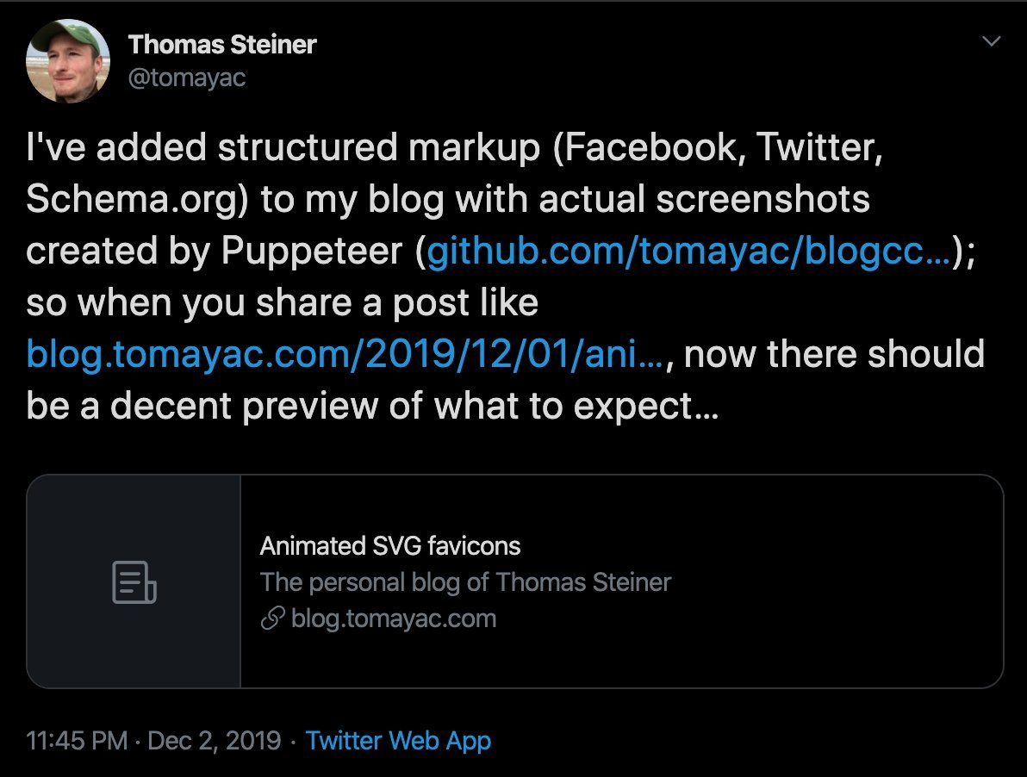Click the document icon in link card

[134, 582]
